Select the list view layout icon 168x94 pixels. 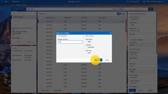124,14
